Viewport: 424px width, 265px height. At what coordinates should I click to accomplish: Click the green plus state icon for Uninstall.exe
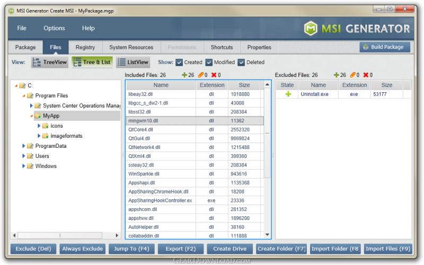[x=288, y=94]
